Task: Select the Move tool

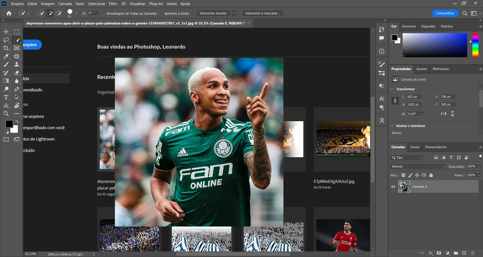Action: [x=6, y=32]
